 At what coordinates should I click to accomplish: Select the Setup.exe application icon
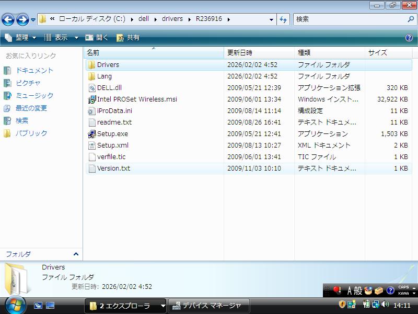(x=92, y=134)
